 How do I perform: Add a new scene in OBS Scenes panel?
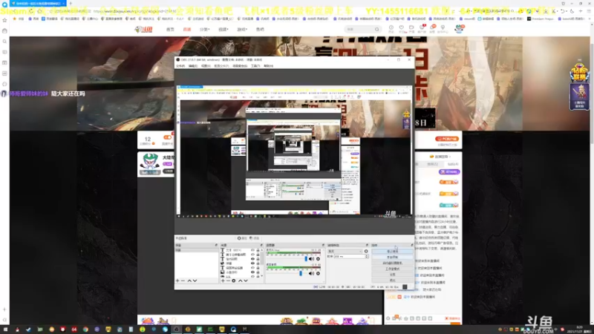[177, 281]
